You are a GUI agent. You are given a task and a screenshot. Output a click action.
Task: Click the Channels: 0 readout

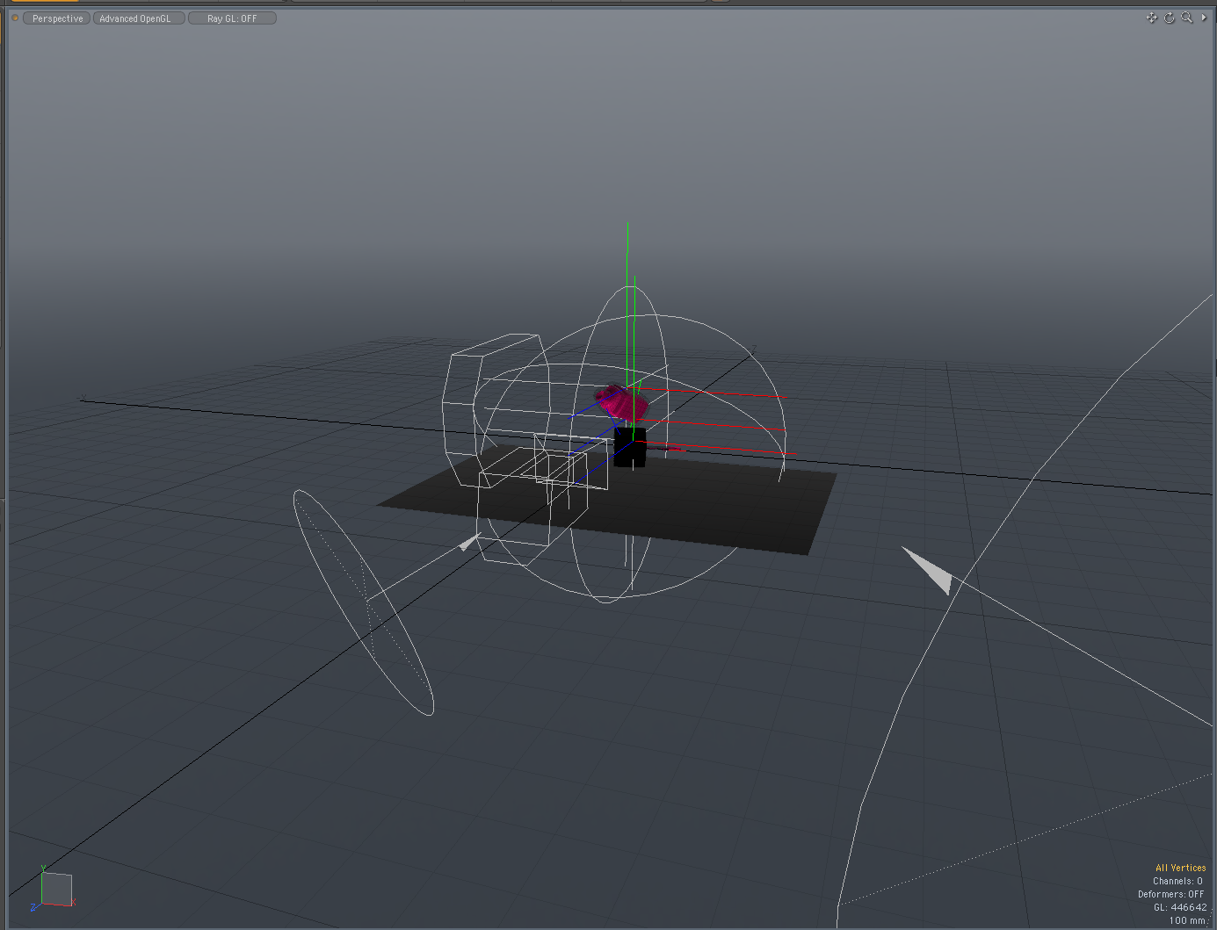pos(1177,881)
